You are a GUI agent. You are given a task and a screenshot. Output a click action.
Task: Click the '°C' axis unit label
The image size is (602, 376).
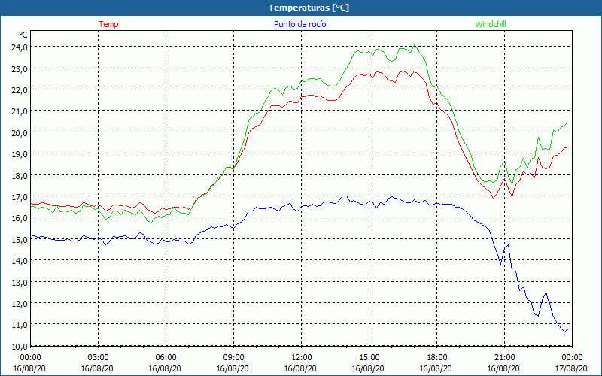[23, 35]
